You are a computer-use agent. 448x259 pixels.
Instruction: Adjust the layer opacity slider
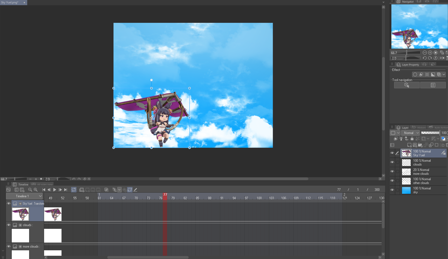pyautogui.click(x=430, y=133)
